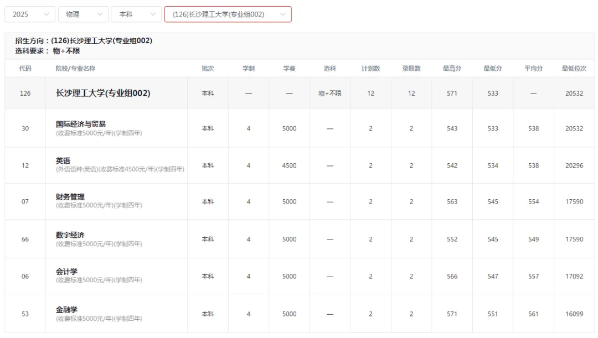Screen dimensions: 598x338
Task: Click the 计划数 column header
Action: 370,68
